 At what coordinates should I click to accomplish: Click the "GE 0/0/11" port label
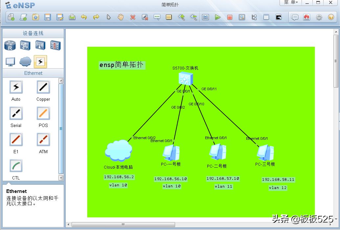[209, 89]
